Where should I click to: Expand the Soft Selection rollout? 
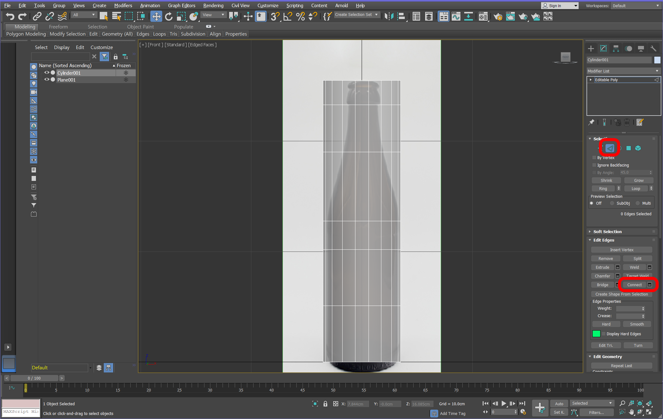tap(607, 232)
